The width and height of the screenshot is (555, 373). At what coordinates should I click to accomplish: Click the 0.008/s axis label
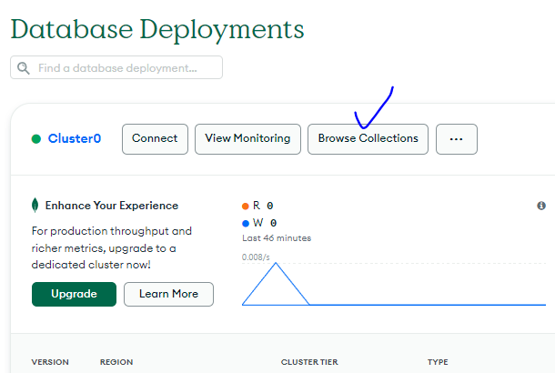click(256, 257)
